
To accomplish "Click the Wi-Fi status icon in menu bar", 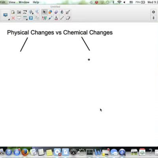I will (119, 2).
